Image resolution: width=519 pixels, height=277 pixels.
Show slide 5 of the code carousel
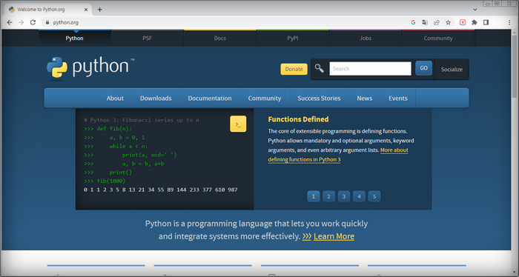[374, 196]
